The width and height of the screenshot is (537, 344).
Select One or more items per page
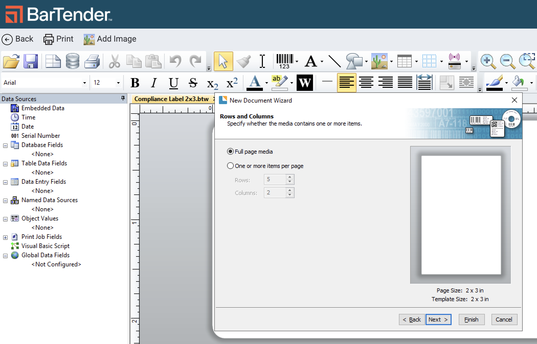(230, 166)
